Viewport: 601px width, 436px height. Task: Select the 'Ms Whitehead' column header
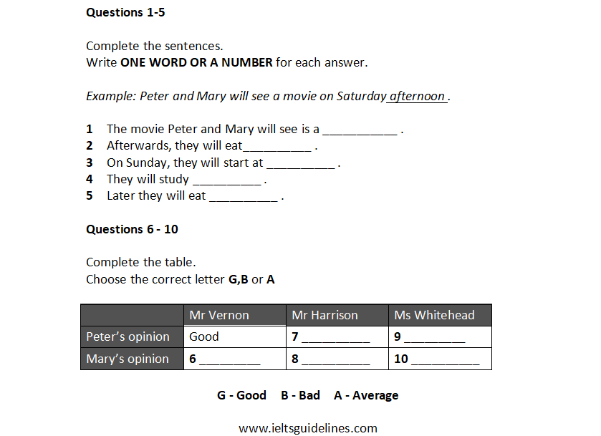tap(434, 315)
